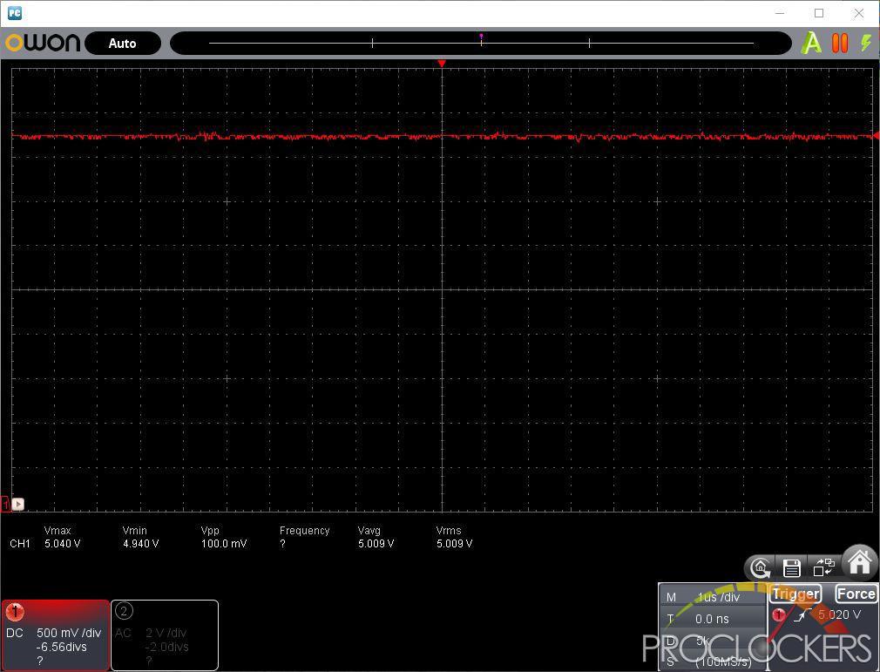
Task: Click the waveform memory overview bar
Action: click(x=480, y=44)
